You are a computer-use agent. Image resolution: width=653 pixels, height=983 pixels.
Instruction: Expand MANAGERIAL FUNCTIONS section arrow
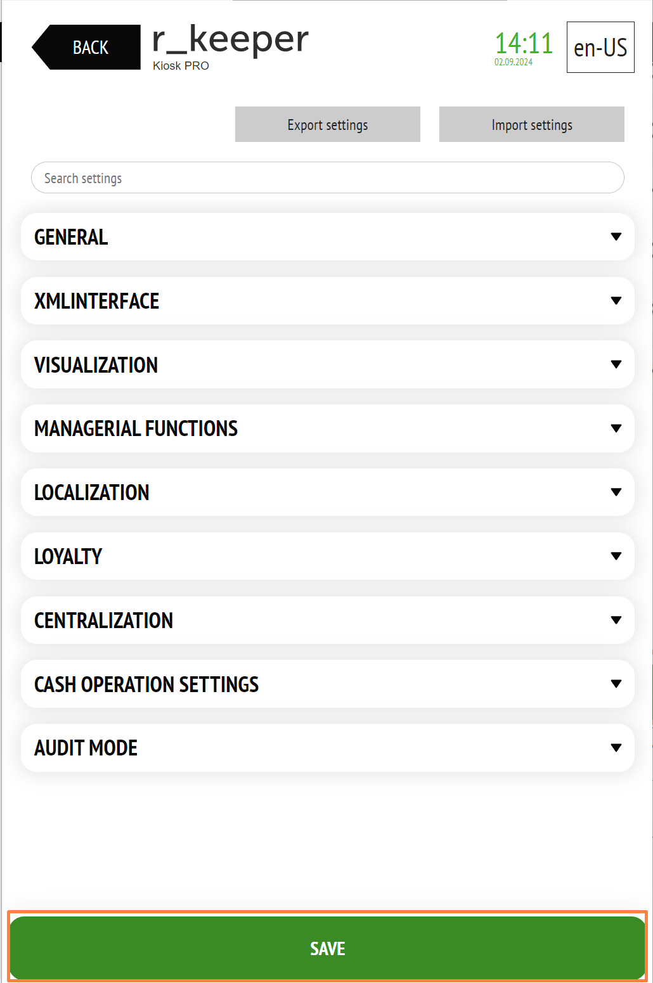coord(616,428)
